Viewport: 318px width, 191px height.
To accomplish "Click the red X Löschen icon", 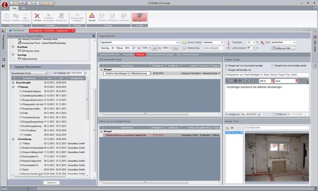I will click(37, 16).
